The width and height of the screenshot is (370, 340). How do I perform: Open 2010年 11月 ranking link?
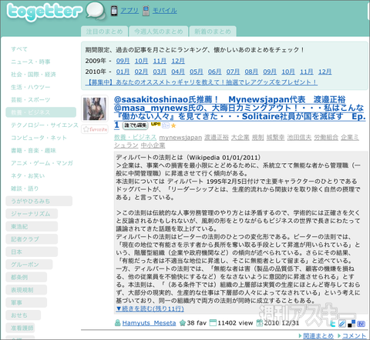pyautogui.click(x=307, y=72)
